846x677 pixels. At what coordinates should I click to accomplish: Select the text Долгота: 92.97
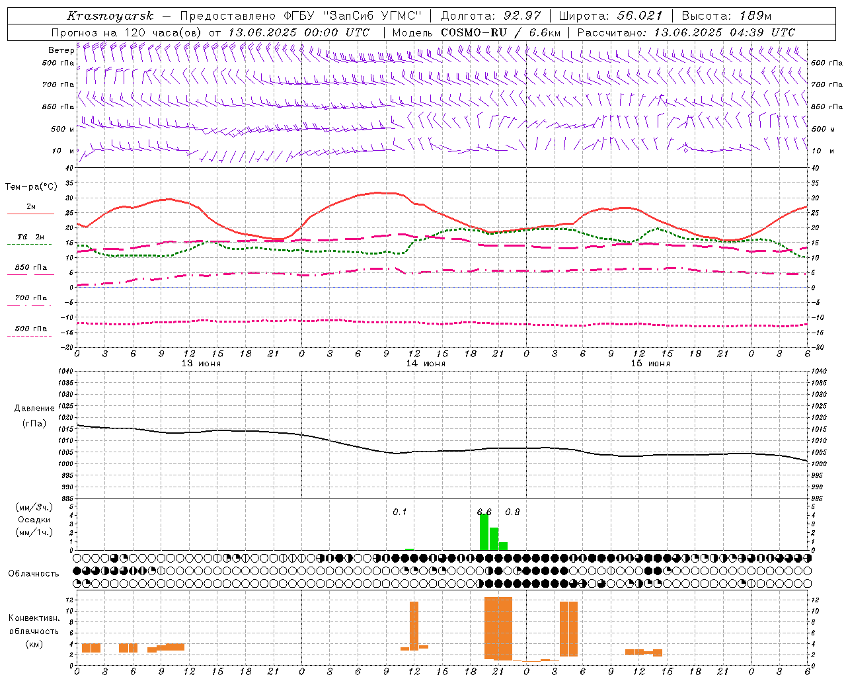[490, 16]
